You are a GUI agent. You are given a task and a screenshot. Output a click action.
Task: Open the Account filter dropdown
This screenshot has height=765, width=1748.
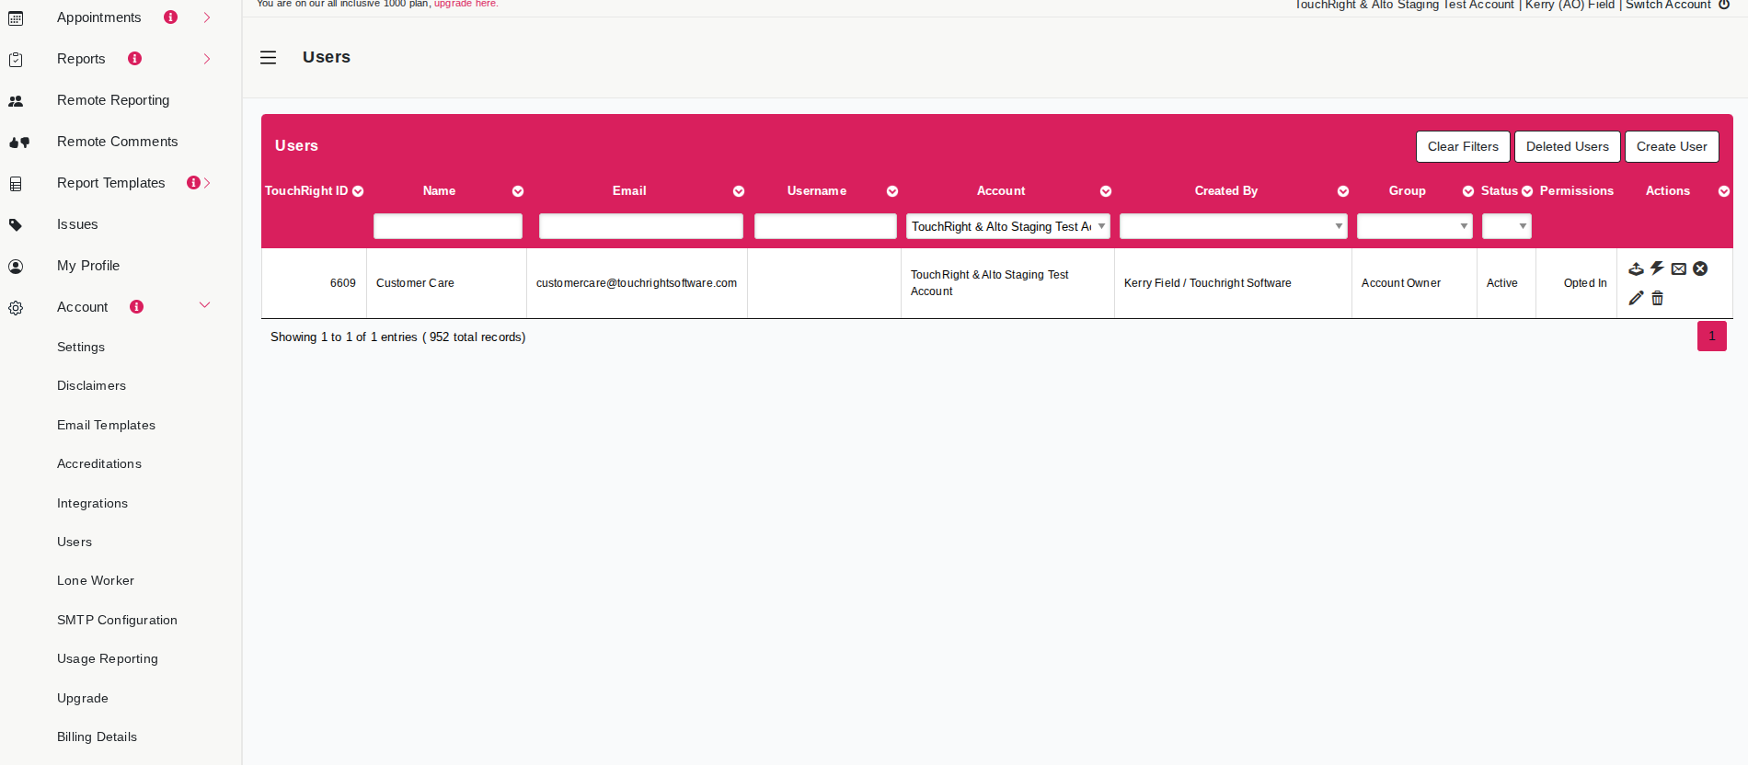(x=1007, y=226)
